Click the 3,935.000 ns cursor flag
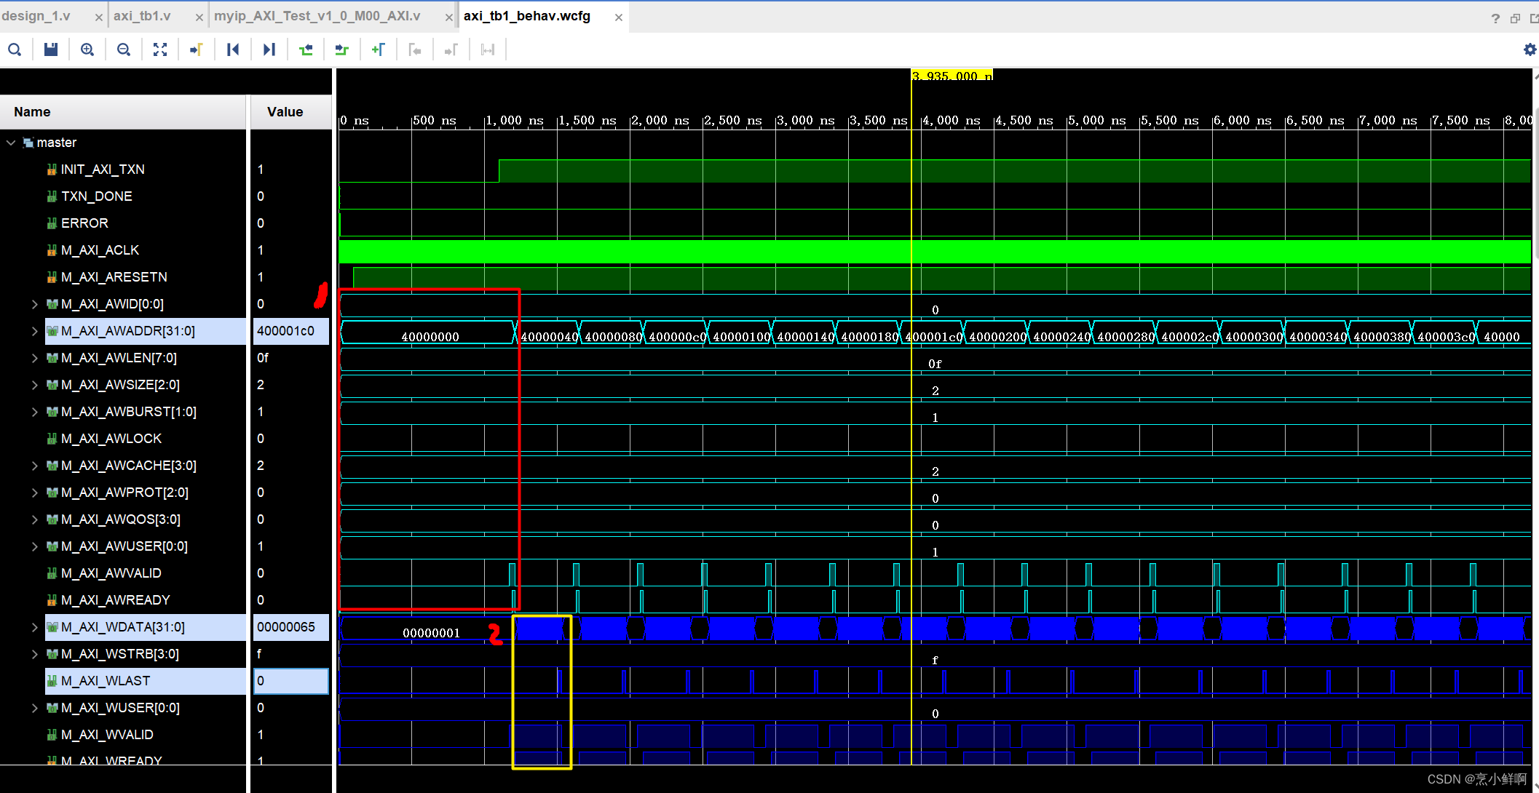The width and height of the screenshot is (1539, 793). [x=952, y=76]
